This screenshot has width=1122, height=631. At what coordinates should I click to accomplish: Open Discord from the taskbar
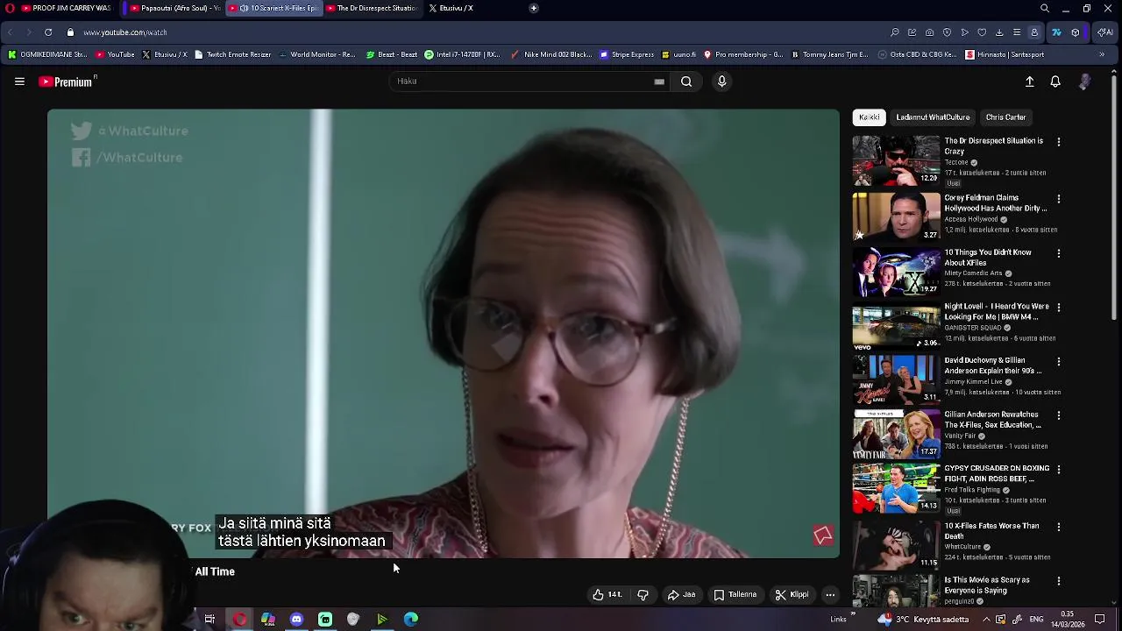pyautogui.click(x=296, y=619)
